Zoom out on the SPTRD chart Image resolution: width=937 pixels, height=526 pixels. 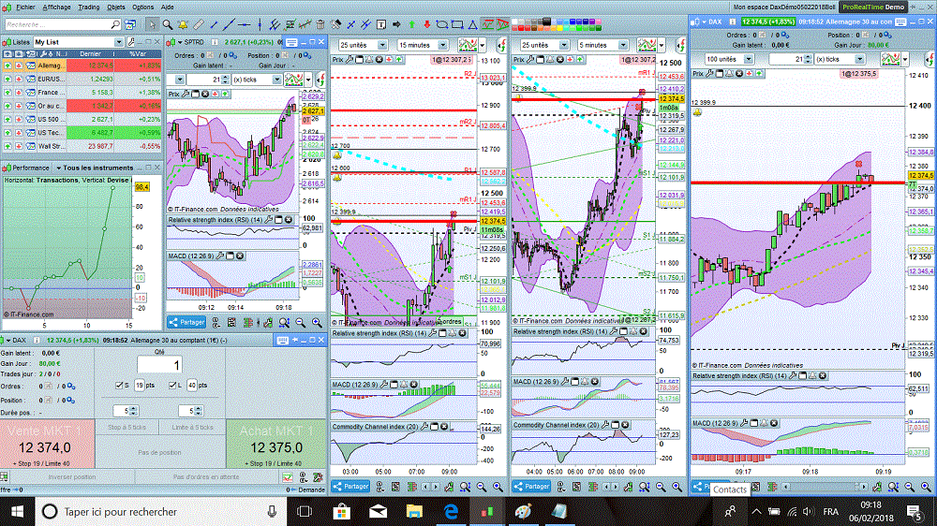301,322
